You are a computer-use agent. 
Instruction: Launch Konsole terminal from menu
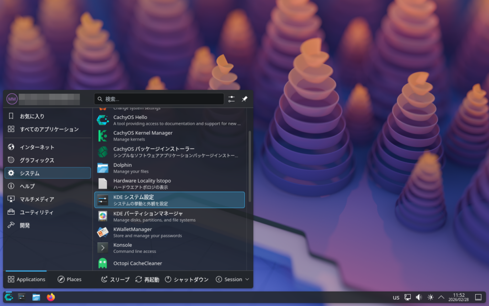(170, 248)
